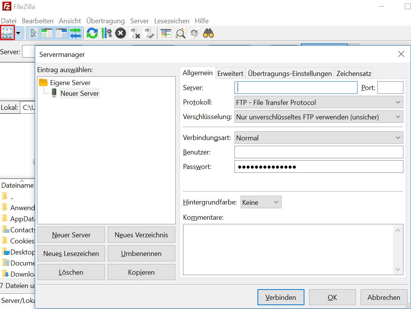Click the Passwort input field

click(x=319, y=167)
